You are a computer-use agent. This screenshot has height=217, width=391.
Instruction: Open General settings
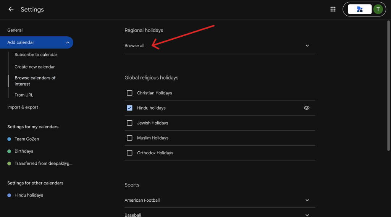tap(15, 30)
